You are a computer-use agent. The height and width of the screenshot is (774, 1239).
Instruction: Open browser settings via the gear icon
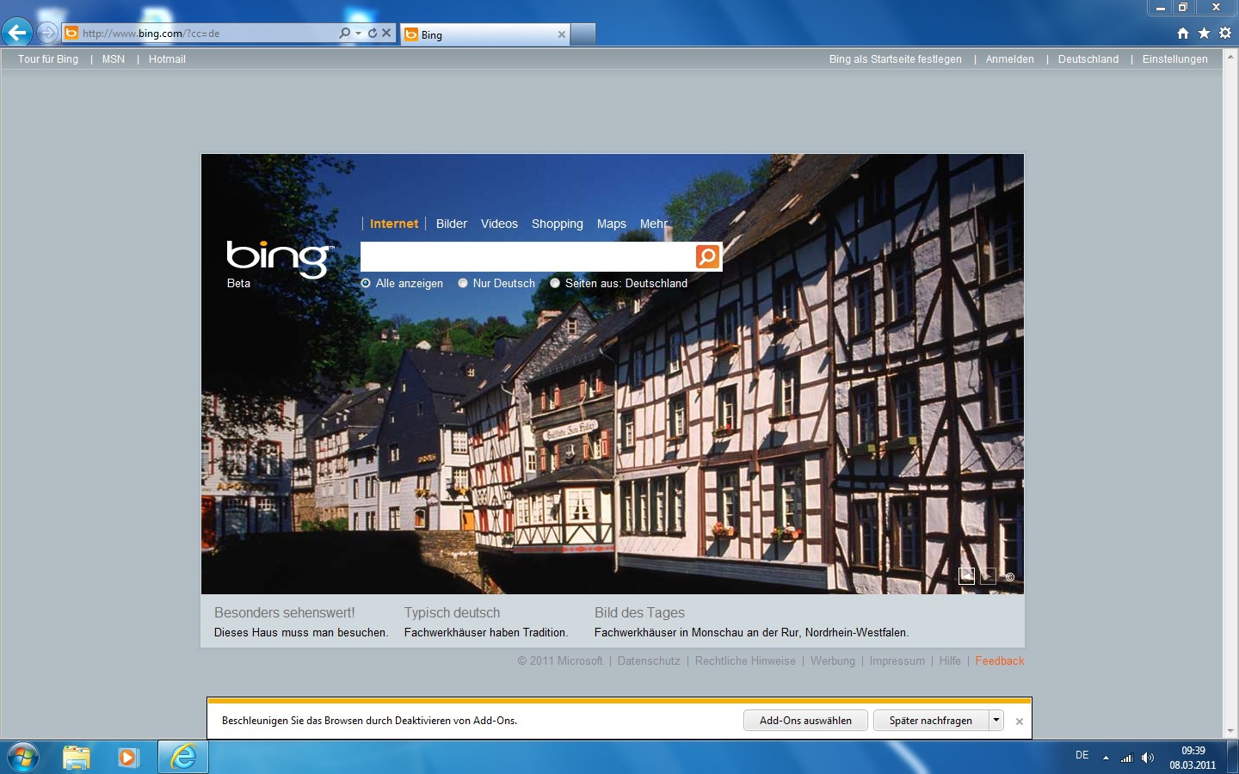tap(1224, 33)
